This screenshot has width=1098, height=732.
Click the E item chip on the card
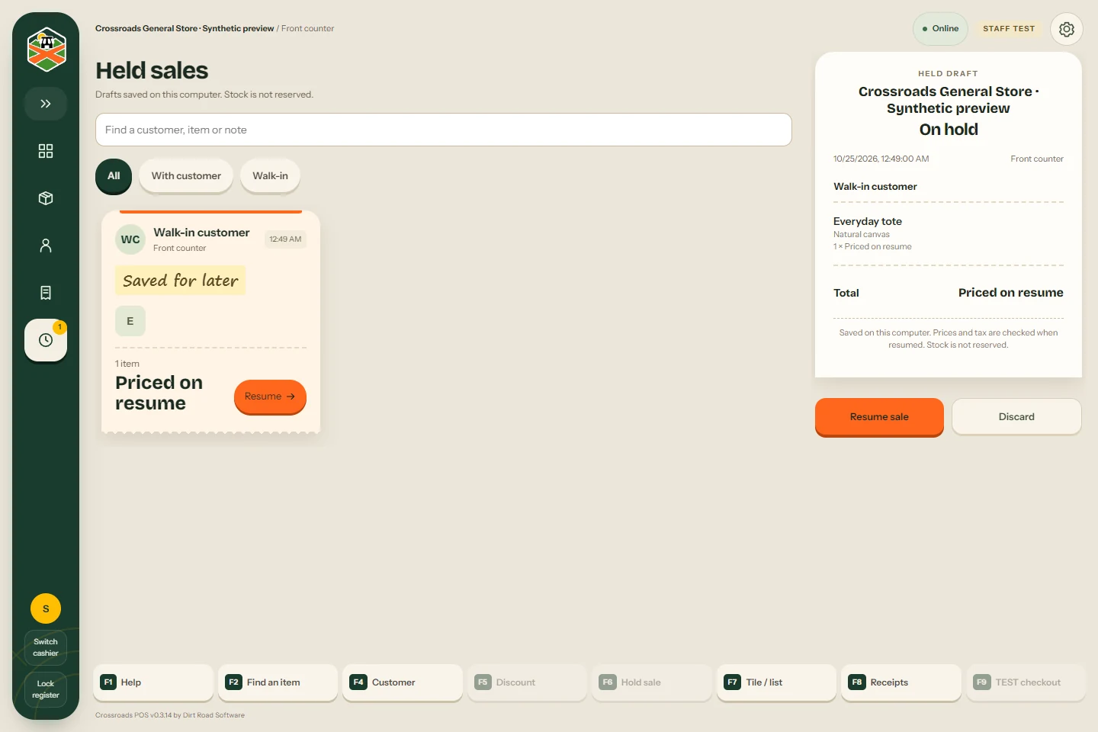[x=130, y=321]
